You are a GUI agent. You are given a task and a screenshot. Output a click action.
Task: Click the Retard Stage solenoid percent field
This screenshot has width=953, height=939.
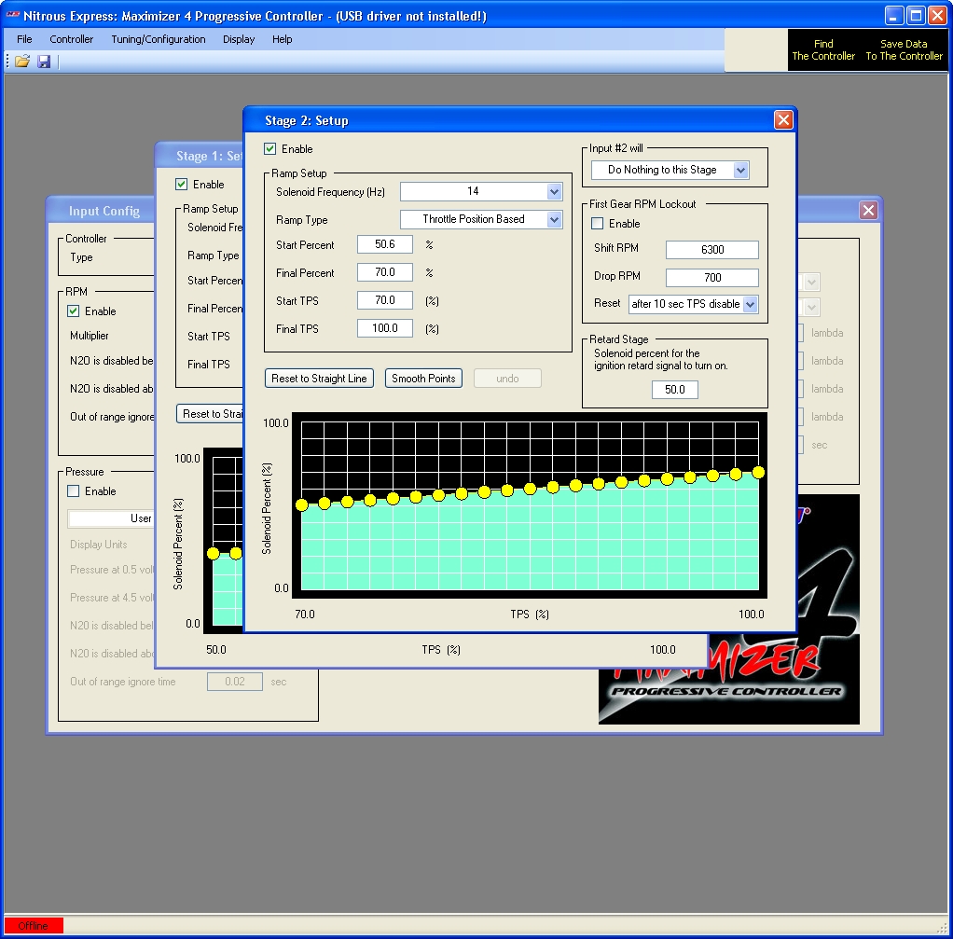point(674,390)
